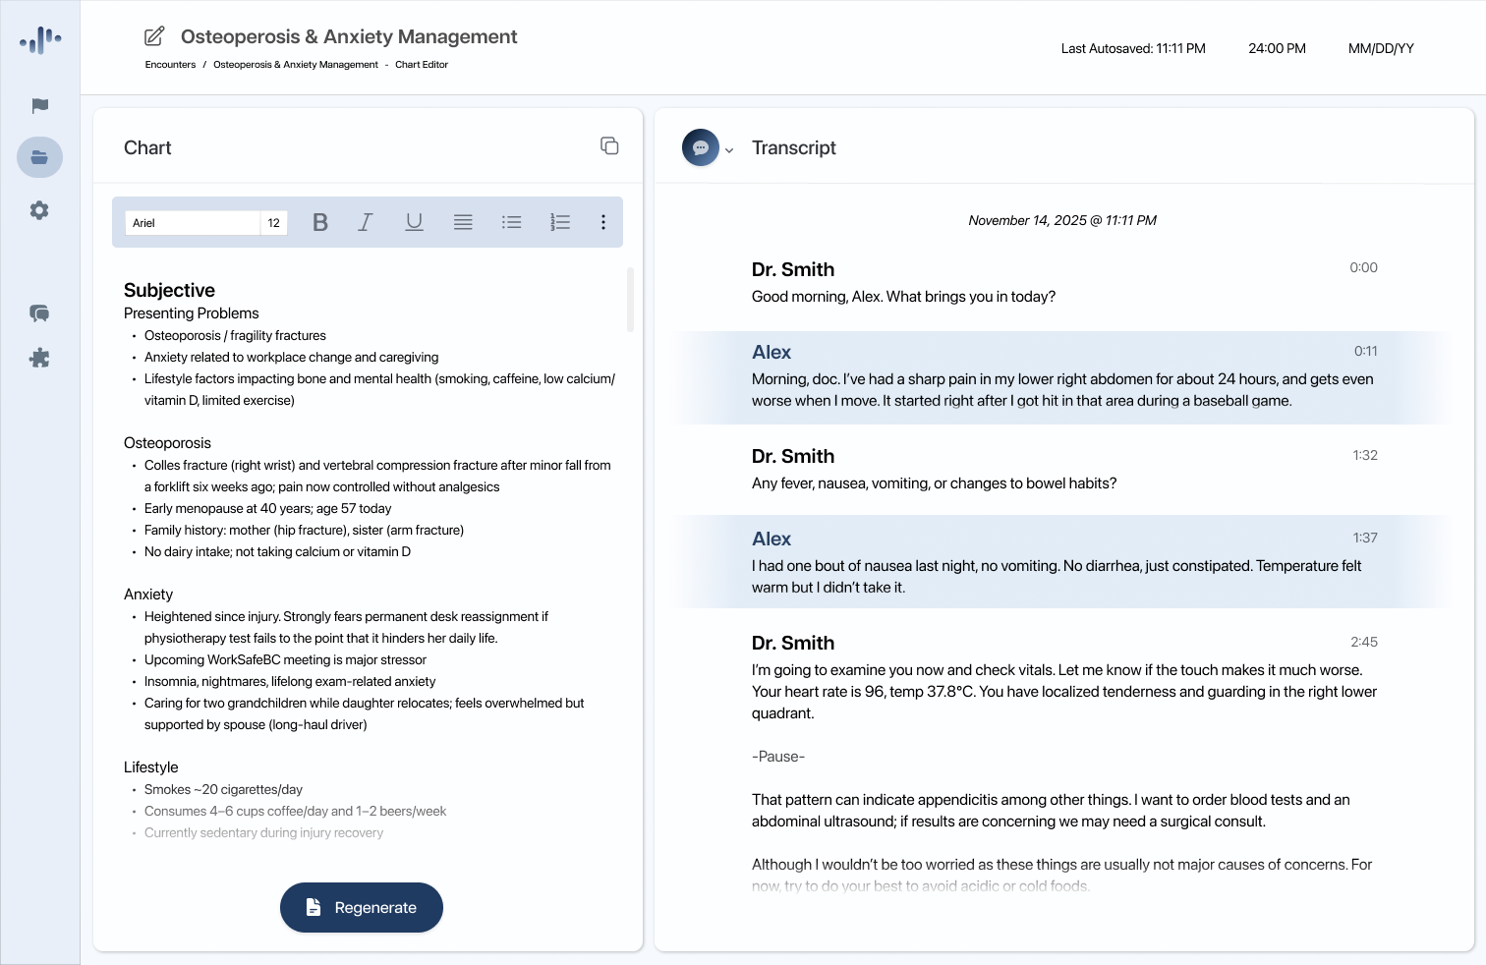
Task: Click 'Any fever, nausea, vomiting' question
Action: [x=934, y=483]
